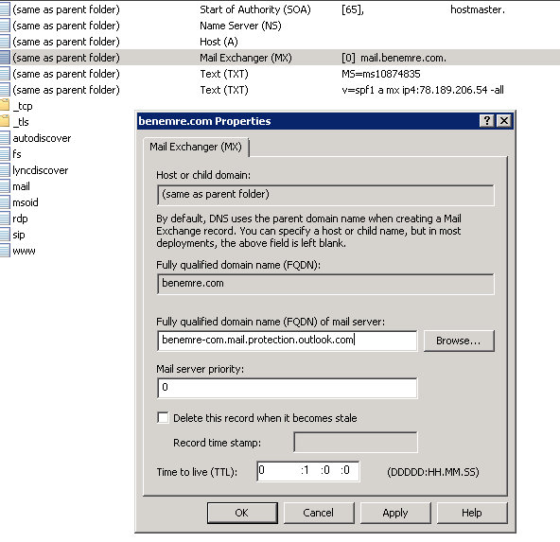
Task: Select the _tls folder name
Action: point(21,122)
